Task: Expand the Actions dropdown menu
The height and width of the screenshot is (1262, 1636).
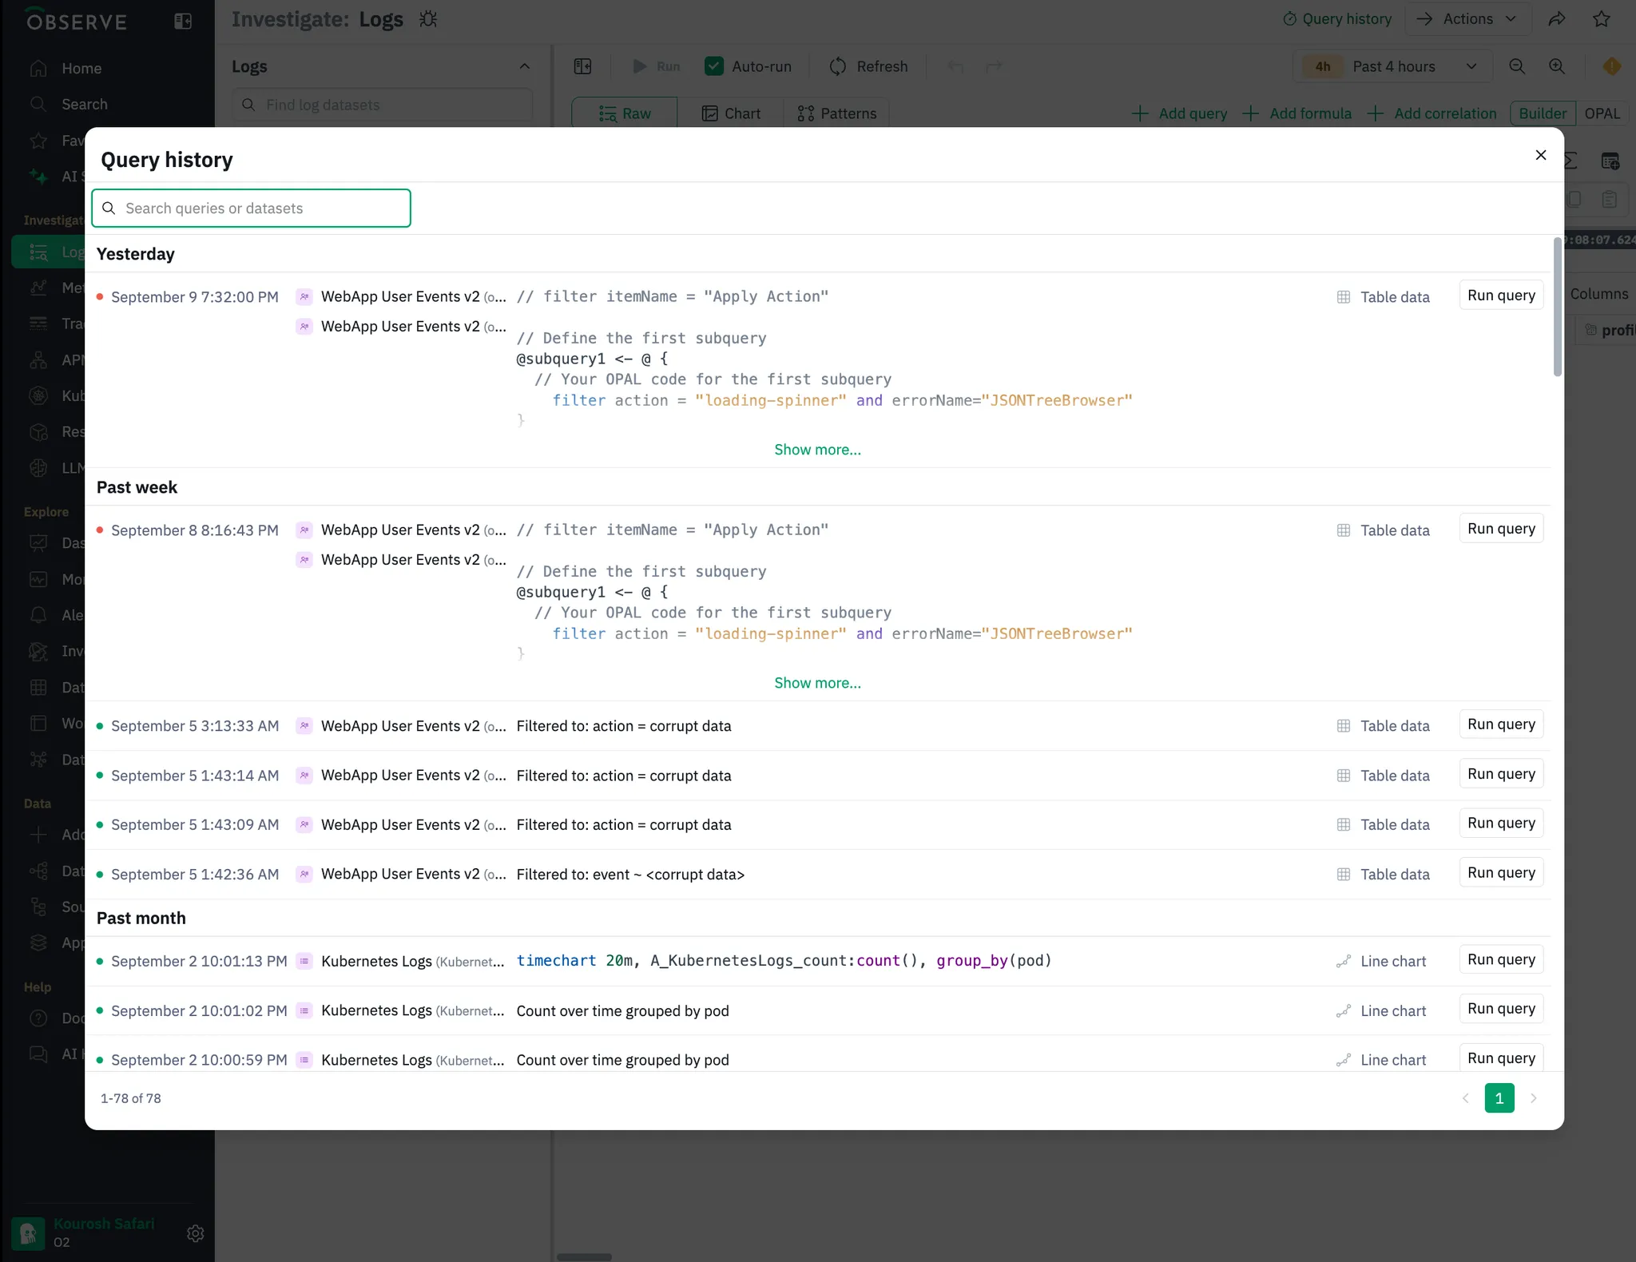Action: (x=1468, y=19)
